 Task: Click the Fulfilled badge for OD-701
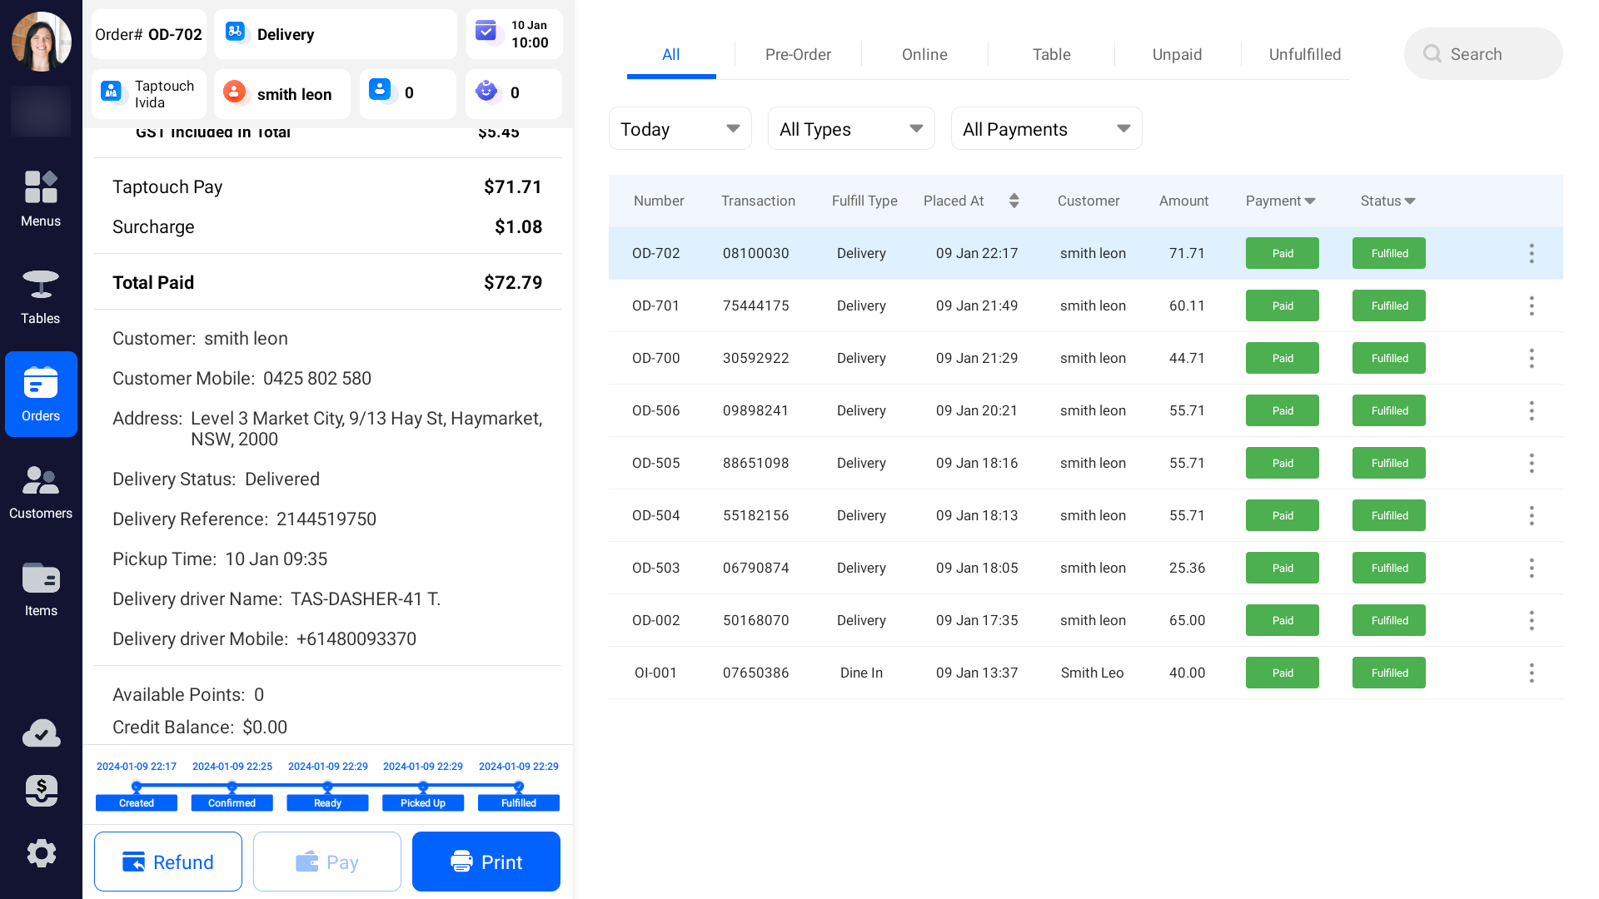(x=1389, y=305)
